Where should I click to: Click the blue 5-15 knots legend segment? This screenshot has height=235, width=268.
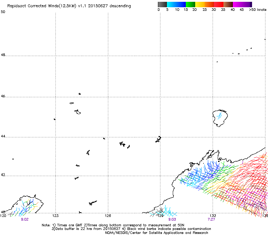(x=176, y=4)
